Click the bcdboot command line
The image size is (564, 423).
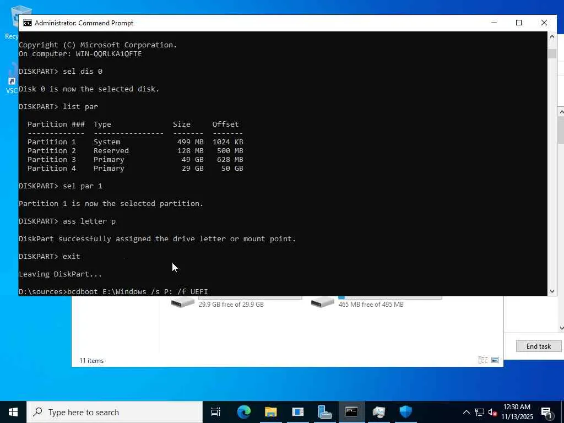click(113, 291)
